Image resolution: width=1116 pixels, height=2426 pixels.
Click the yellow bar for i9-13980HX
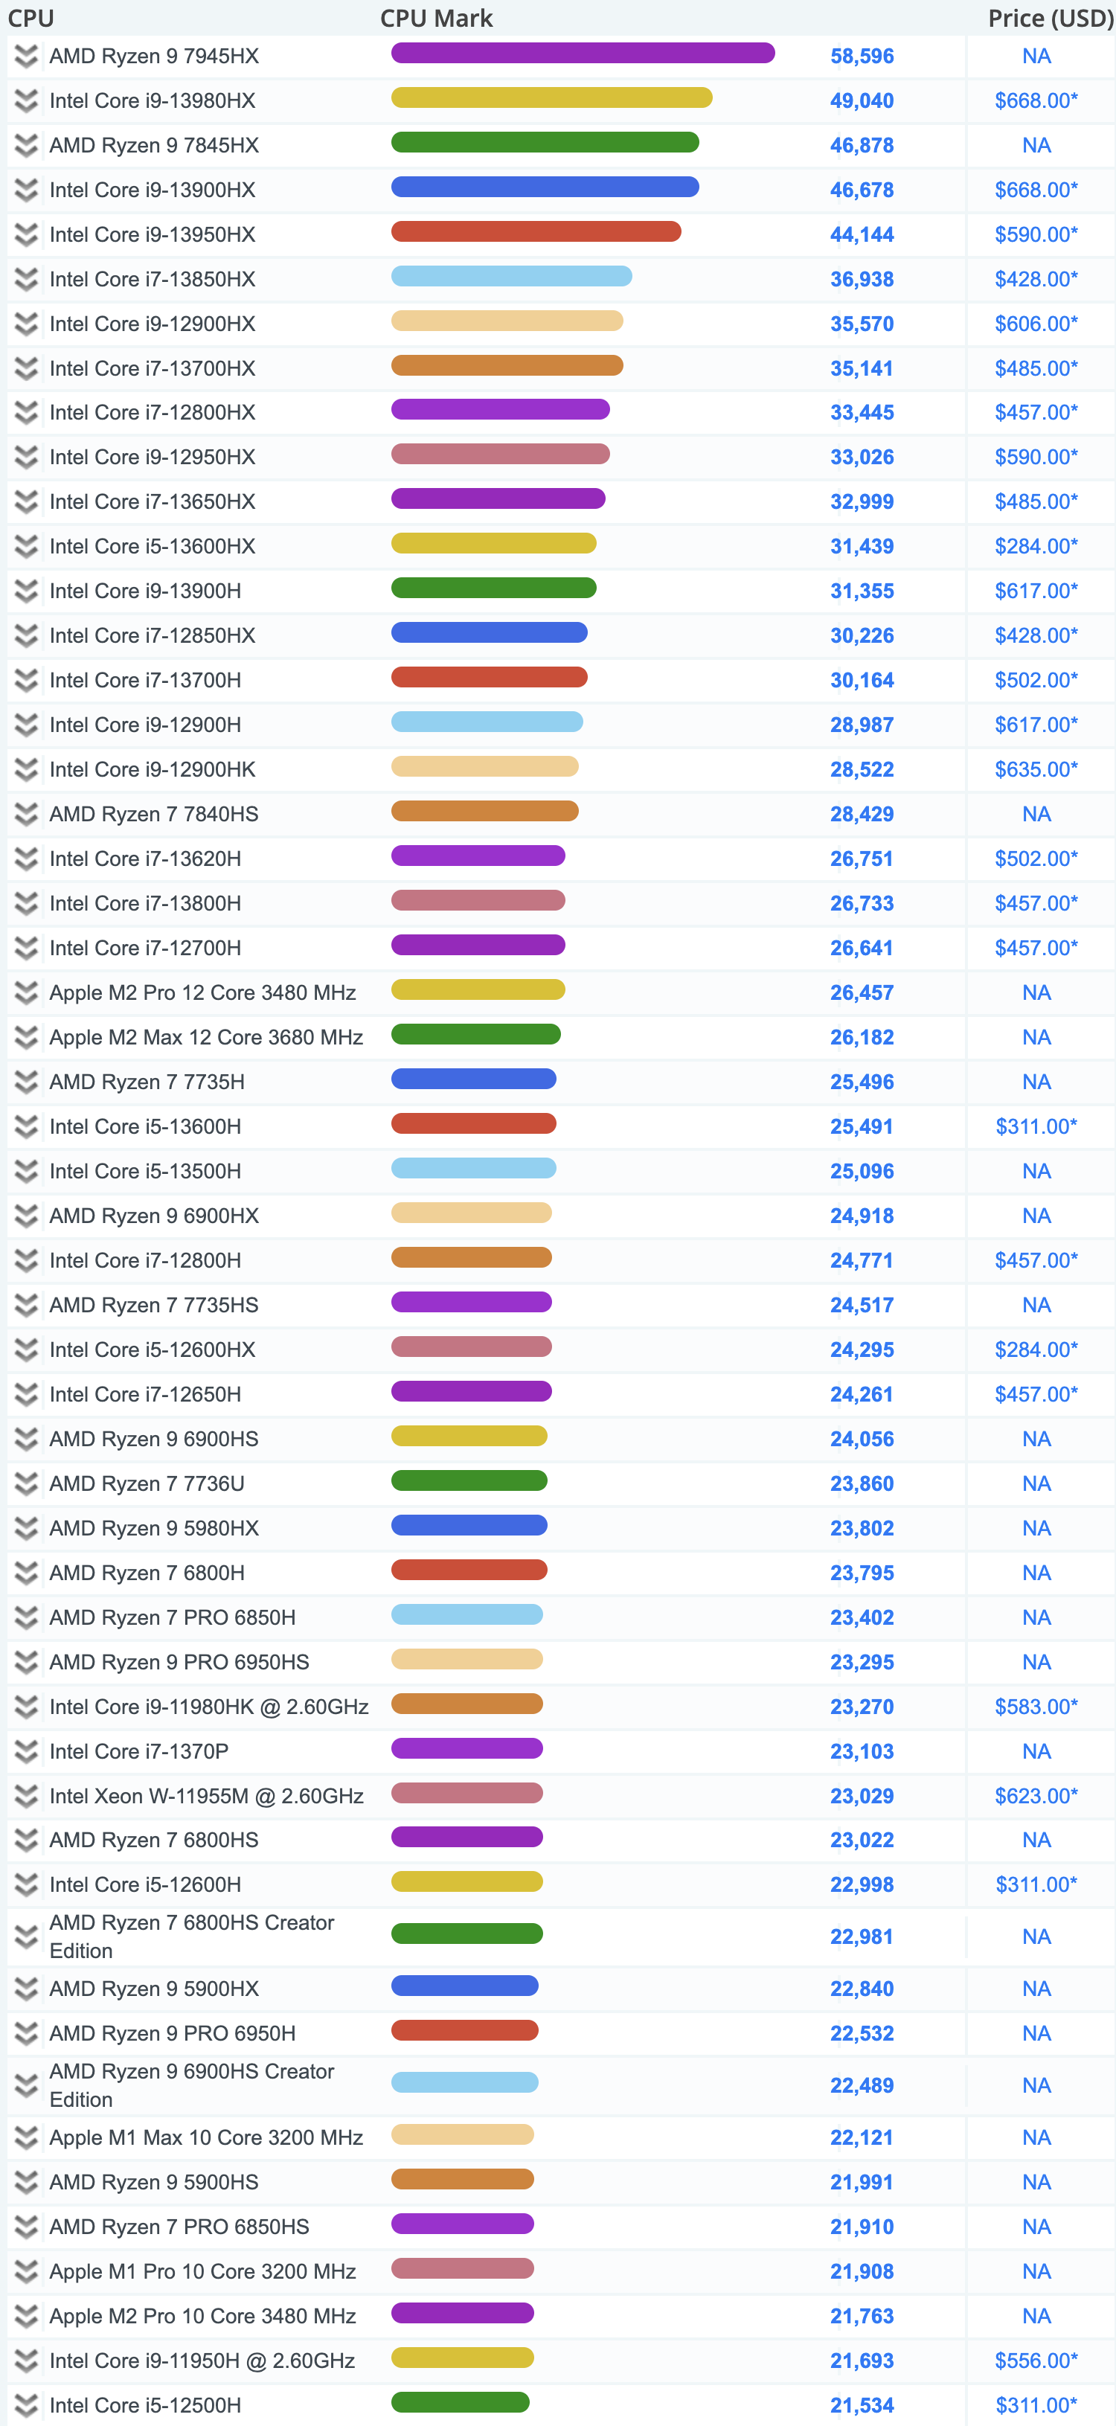click(552, 98)
